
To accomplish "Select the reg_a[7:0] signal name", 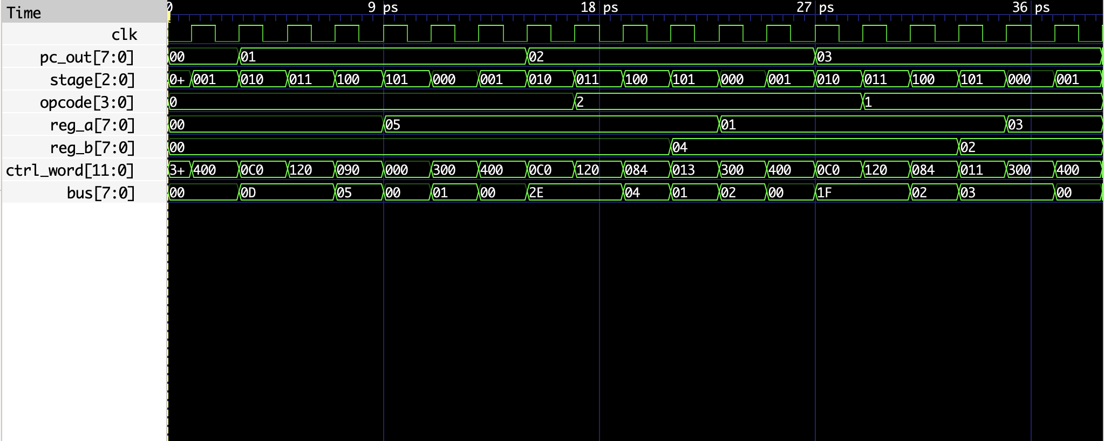I will (x=92, y=125).
